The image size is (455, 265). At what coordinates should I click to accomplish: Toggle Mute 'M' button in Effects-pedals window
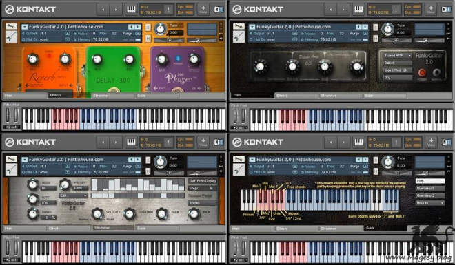click(148, 39)
